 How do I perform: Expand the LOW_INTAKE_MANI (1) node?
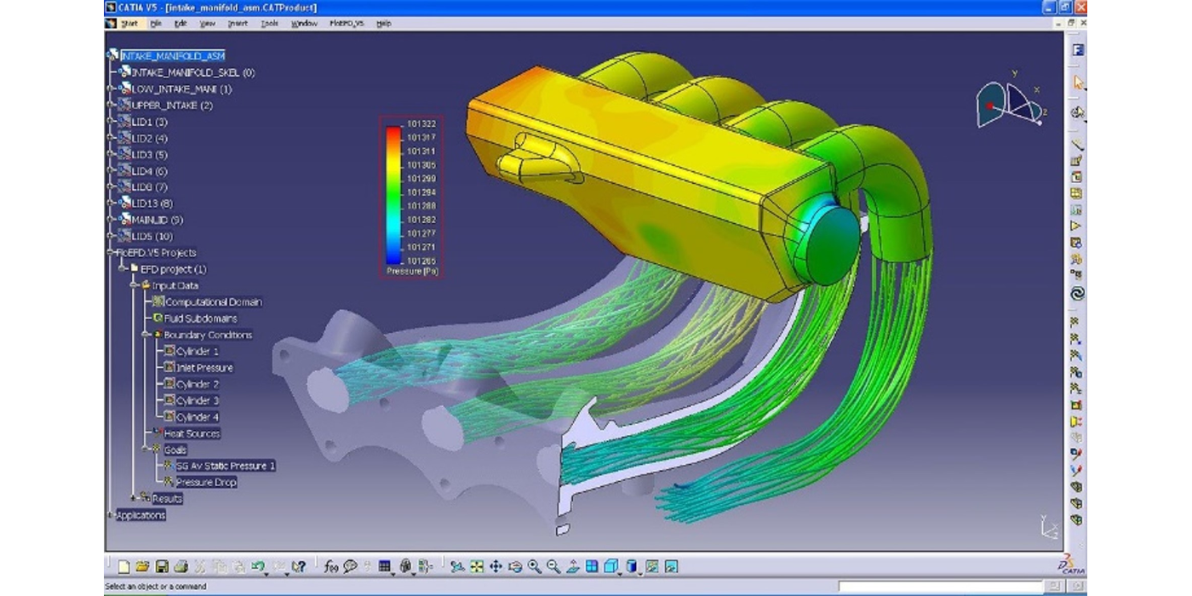(111, 89)
